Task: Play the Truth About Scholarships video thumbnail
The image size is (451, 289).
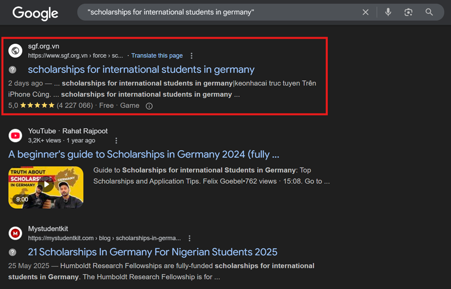Action: (46, 187)
